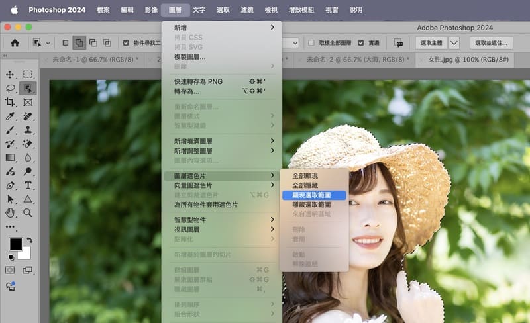The image size is (530, 323).
Task: Select the Hand tool
Action: 10,213
